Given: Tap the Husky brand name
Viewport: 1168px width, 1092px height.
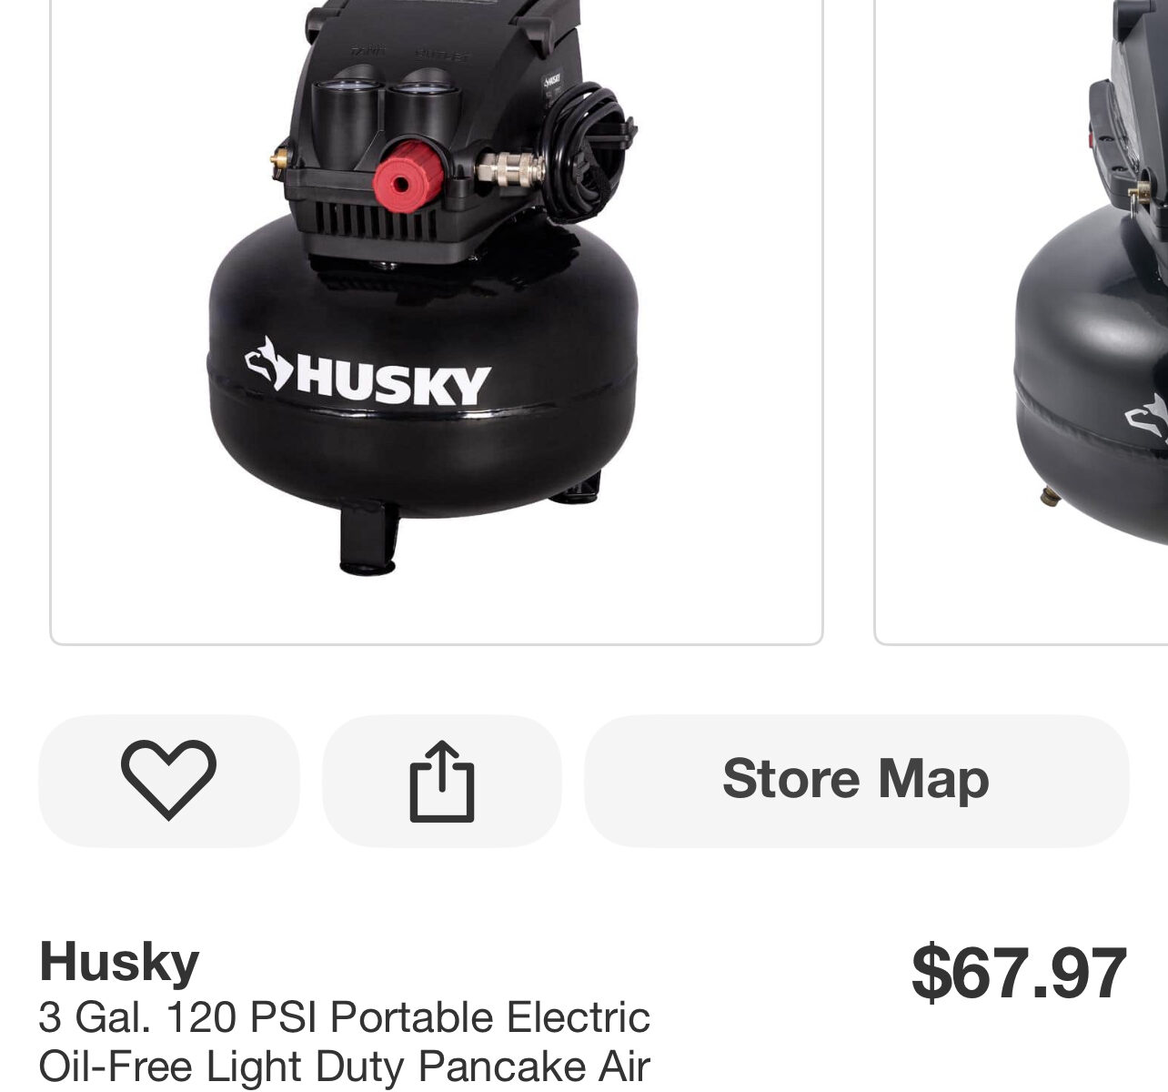Looking at the screenshot, I should click(x=119, y=961).
